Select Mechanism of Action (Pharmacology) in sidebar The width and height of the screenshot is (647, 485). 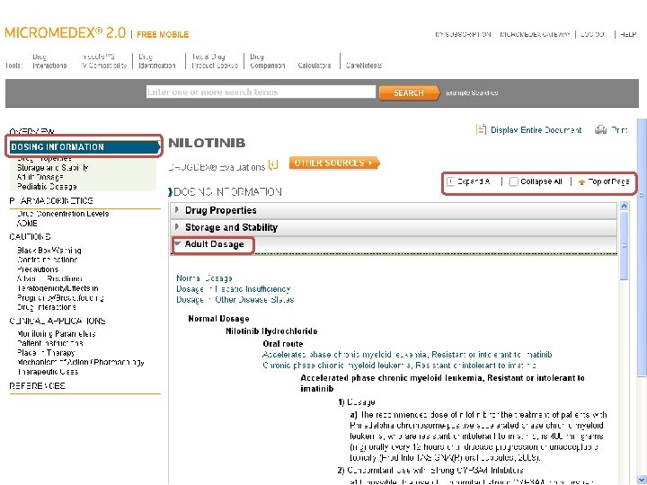coord(81,362)
